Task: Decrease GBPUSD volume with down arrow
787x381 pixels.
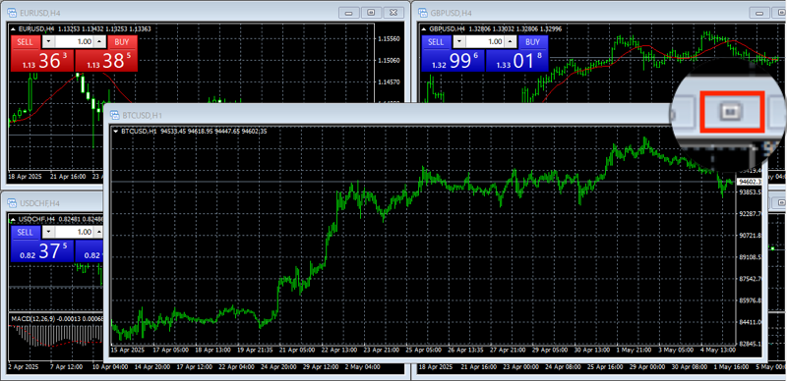Action: point(459,41)
